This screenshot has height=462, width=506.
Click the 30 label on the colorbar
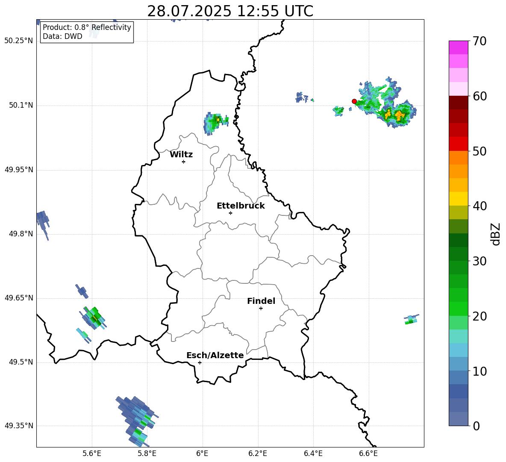coord(480,261)
